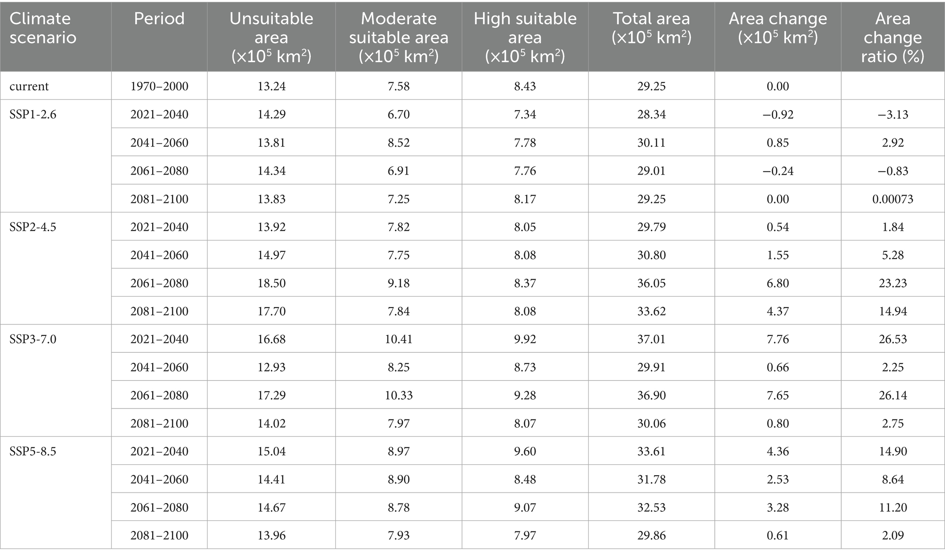The height and width of the screenshot is (557, 945).
Task: Select the current scenario row label
Action: click(x=29, y=86)
